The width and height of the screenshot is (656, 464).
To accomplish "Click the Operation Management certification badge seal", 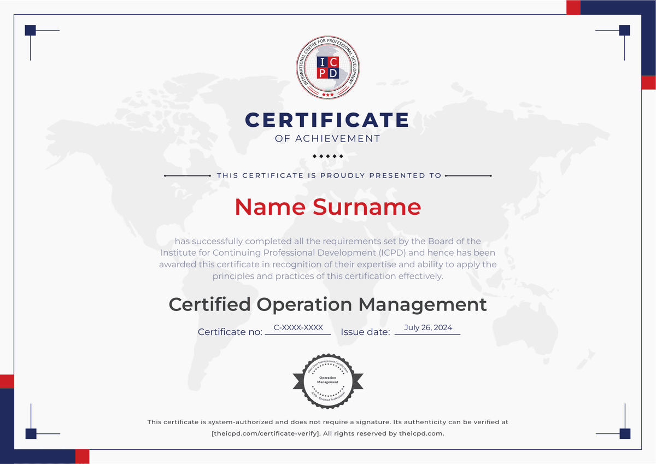I will (x=328, y=381).
